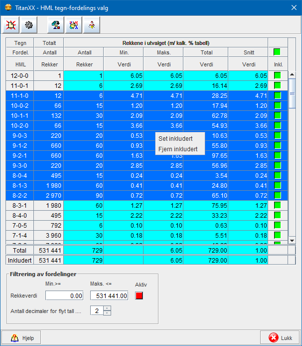The image size is (302, 346).
Task: Click the 'Inkludert' summary row label
Action: tap(19, 261)
